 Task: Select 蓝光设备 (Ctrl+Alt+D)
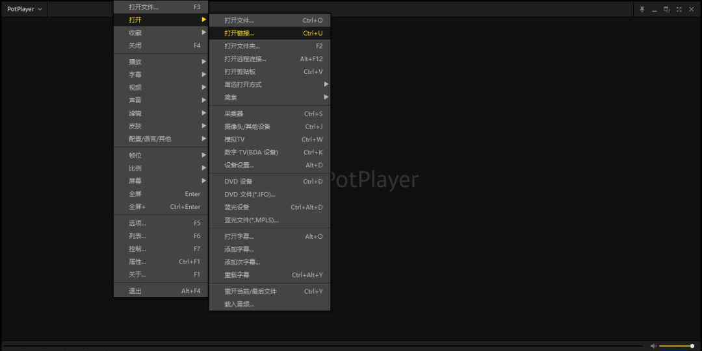(270, 207)
